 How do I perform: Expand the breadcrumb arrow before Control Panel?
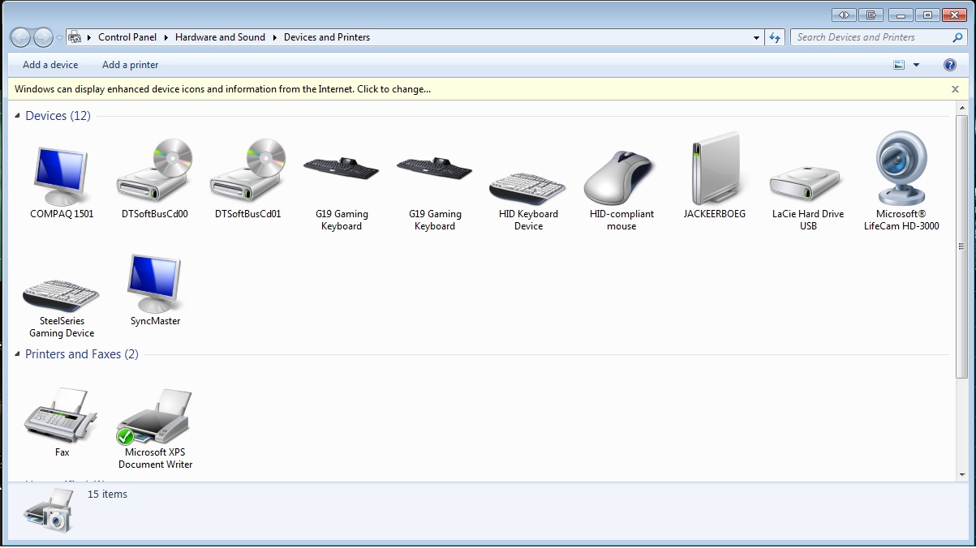tap(89, 37)
